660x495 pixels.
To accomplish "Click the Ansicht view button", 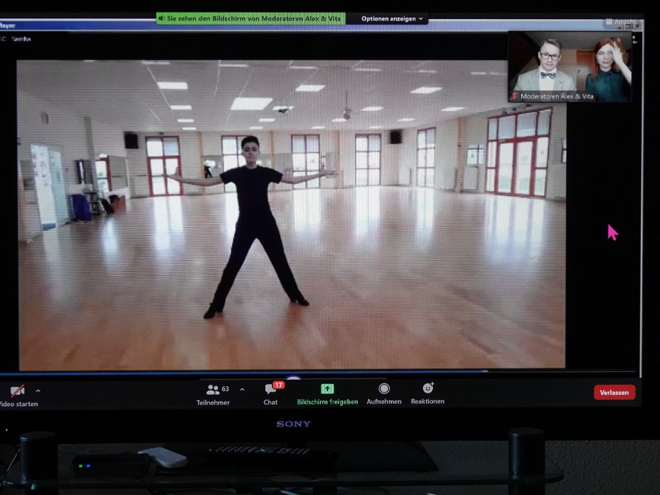I will pyautogui.click(x=621, y=22).
